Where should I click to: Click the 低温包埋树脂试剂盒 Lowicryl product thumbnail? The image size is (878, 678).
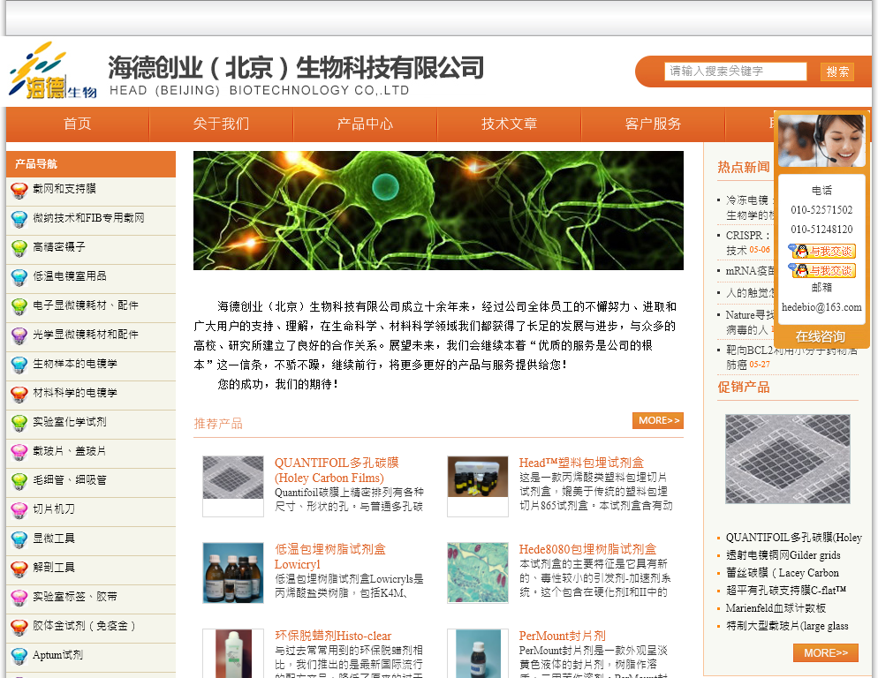click(x=233, y=573)
